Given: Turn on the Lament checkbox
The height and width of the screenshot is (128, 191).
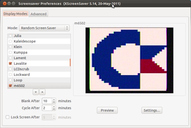Looking at the screenshot, I should 11,58.
